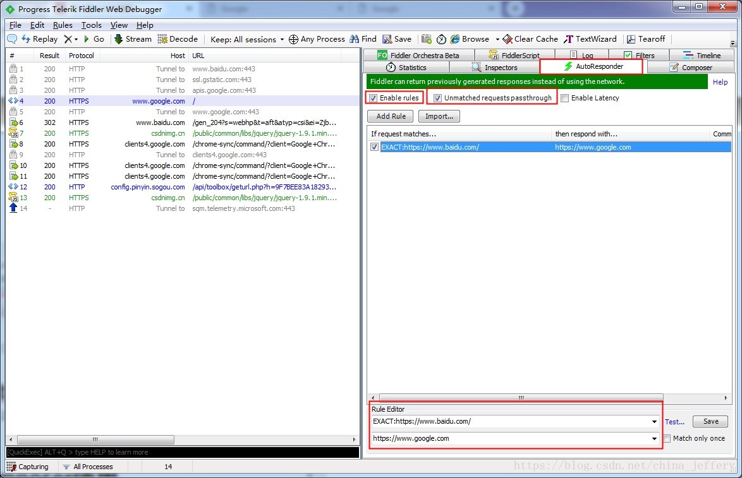The image size is (742, 478).
Task: Click the Test... link
Action: (x=674, y=422)
